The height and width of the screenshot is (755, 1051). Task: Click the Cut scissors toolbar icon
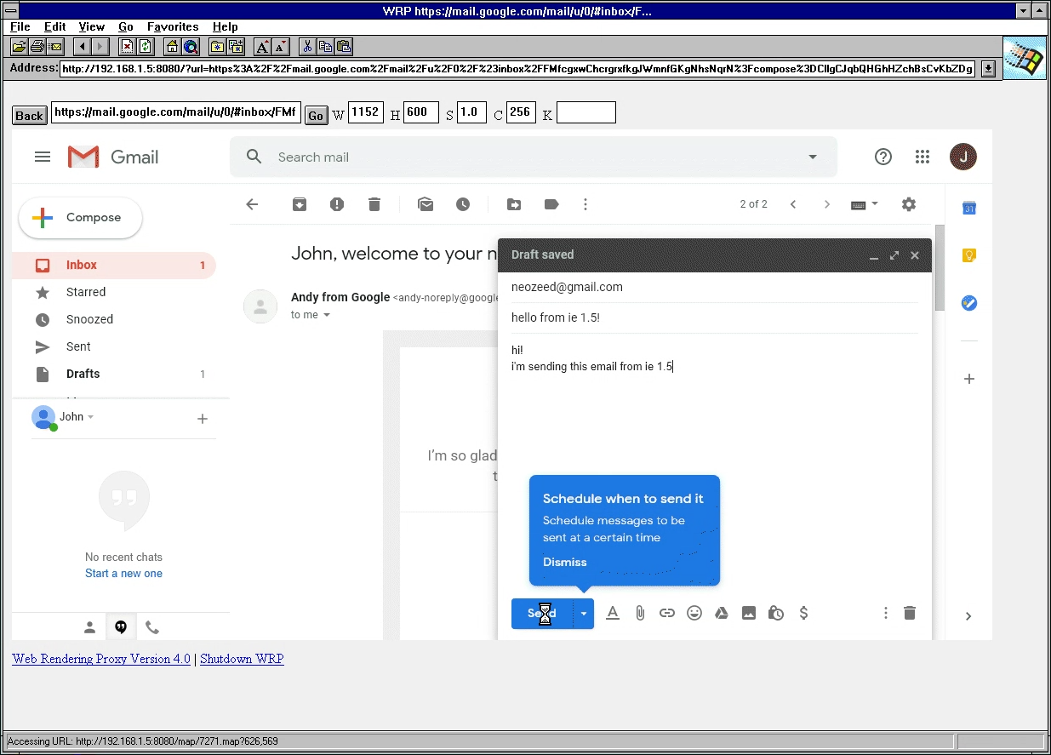(308, 47)
